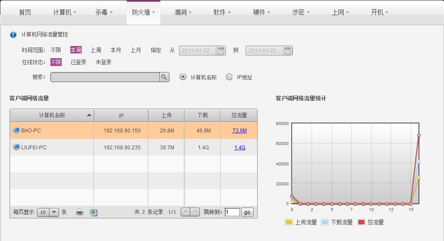Click the LIUFEI-PC computer icon
The width and height of the screenshot is (444, 241).
tap(17, 147)
